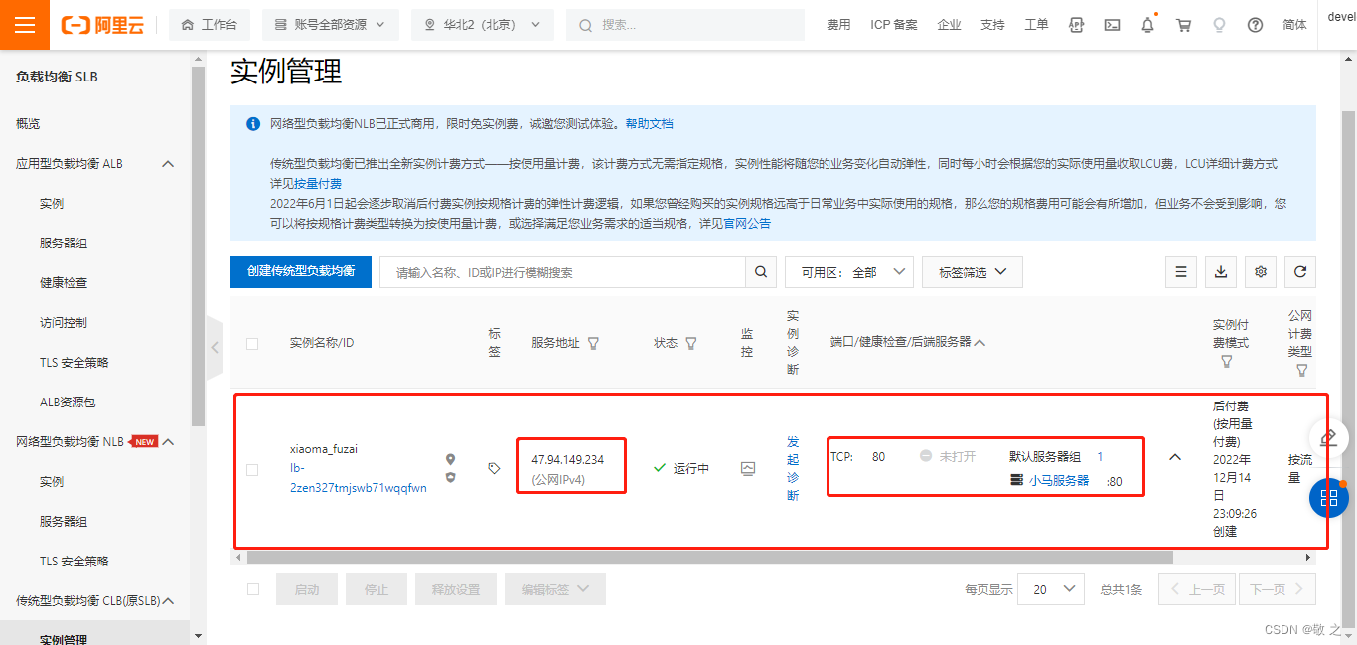The height and width of the screenshot is (645, 1357).
Task: Click the blue info icon in notice banner
Action: click(x=253, y=124)
